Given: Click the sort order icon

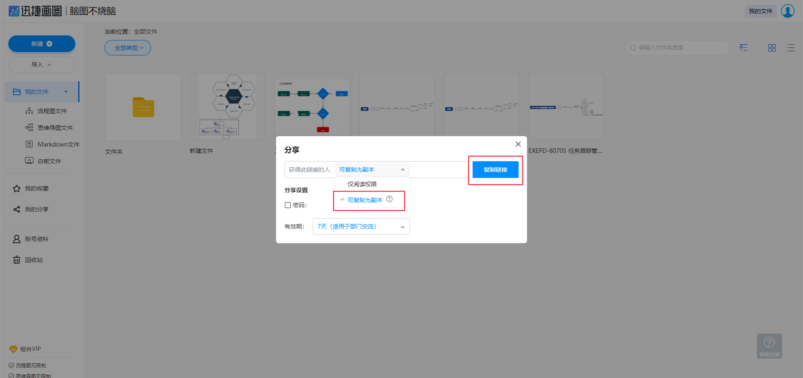Looking at the screenshot, I should [743, 48].
